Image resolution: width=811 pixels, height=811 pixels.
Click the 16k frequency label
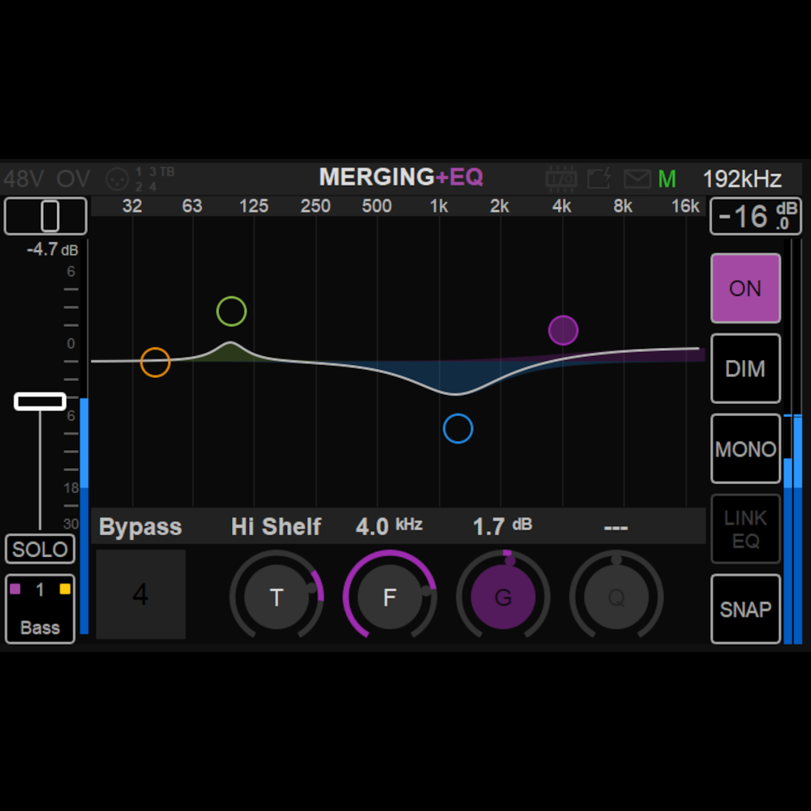(685, 206)
